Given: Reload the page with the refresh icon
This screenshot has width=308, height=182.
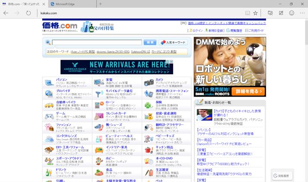Looking at the screenshot, I should (28, 13).
